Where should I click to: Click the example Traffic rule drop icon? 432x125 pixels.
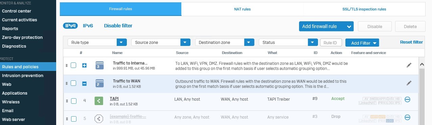pos(99,118)
